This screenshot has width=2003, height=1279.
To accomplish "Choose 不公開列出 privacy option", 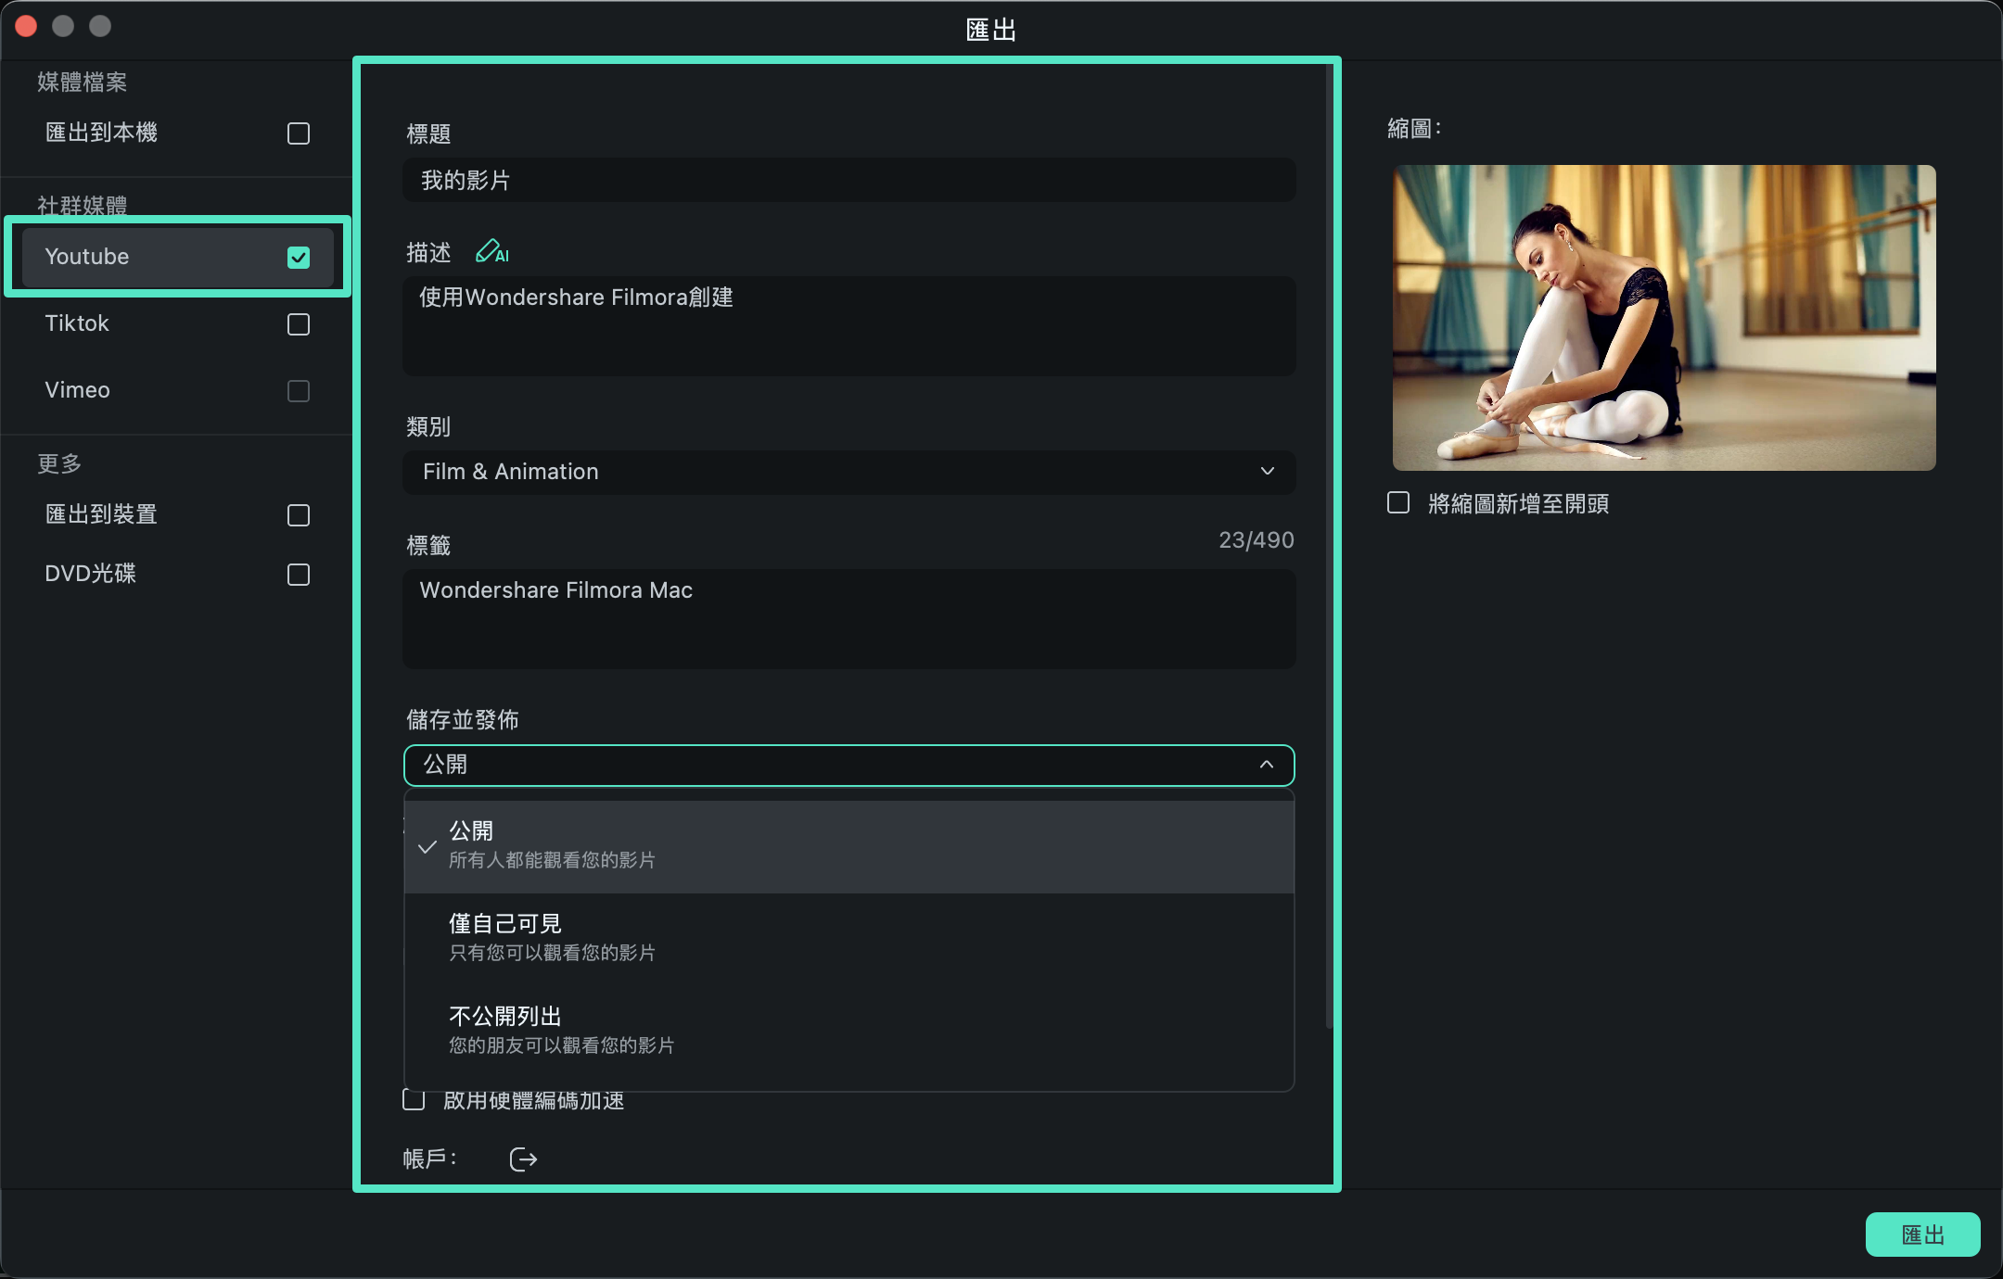I will tap(849, 1031).
